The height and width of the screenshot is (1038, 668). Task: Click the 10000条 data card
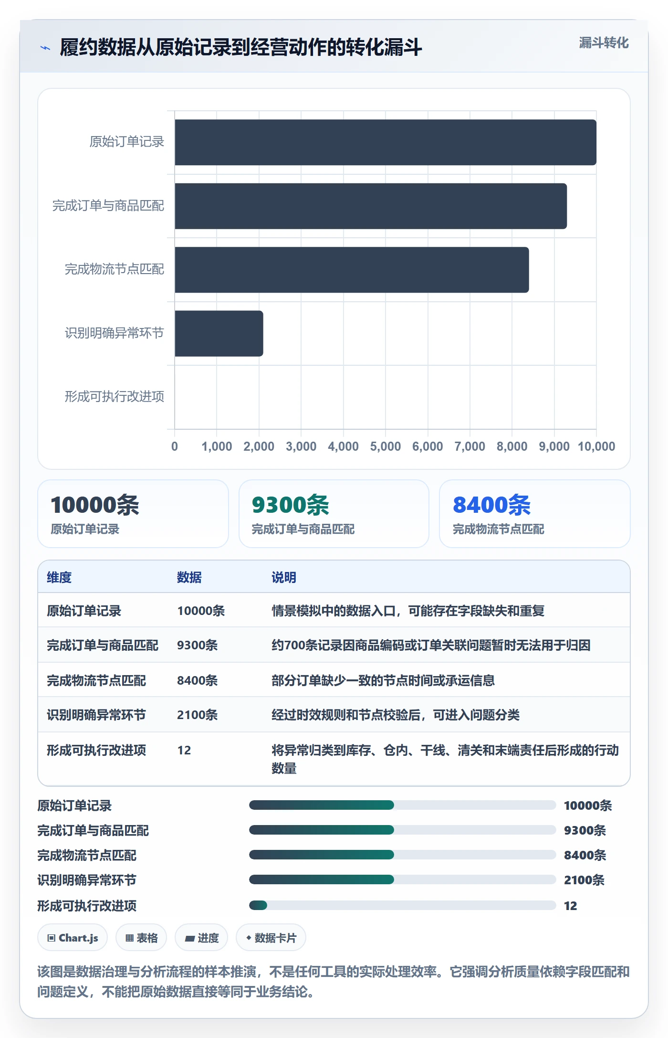pyautogui.click(x=133, y=514)
